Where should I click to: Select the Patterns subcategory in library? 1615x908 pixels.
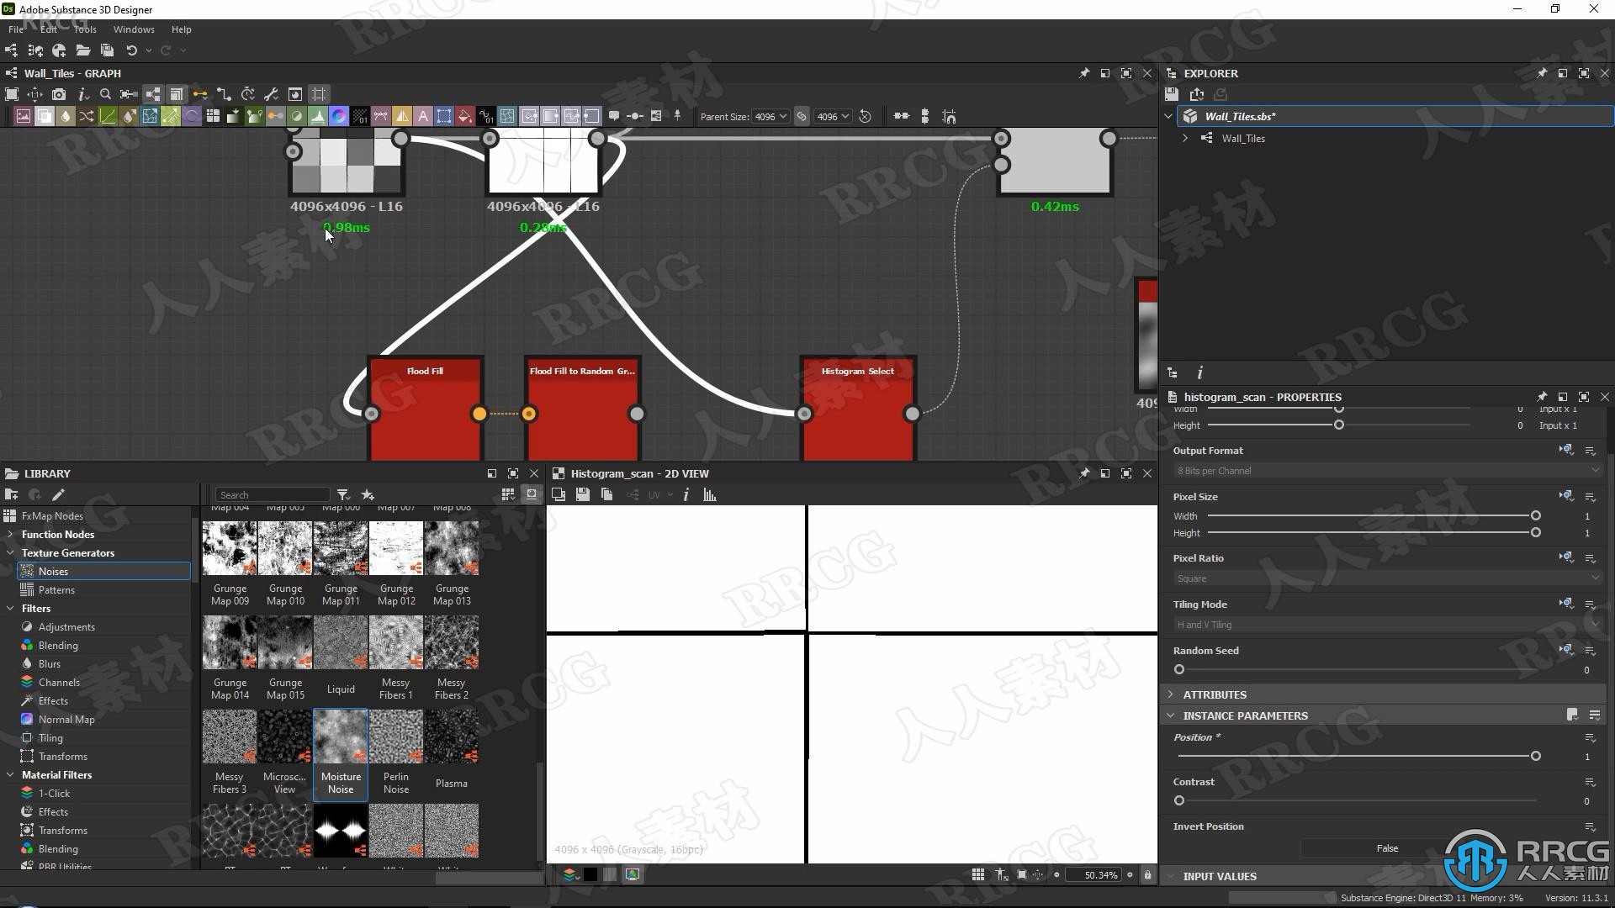56,589
